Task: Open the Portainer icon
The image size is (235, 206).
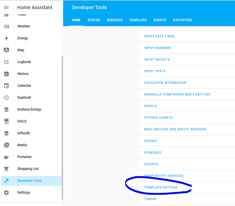Action: 6,157
